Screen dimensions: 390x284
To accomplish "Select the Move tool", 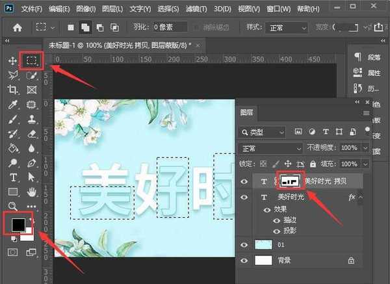I will point(12,61).
